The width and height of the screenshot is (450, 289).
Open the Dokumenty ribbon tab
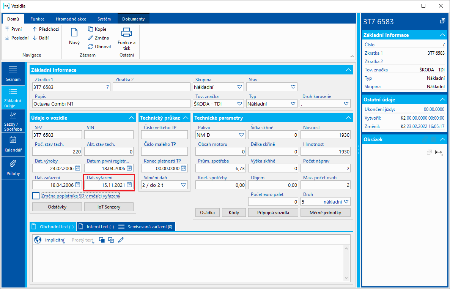coord(134,19)
